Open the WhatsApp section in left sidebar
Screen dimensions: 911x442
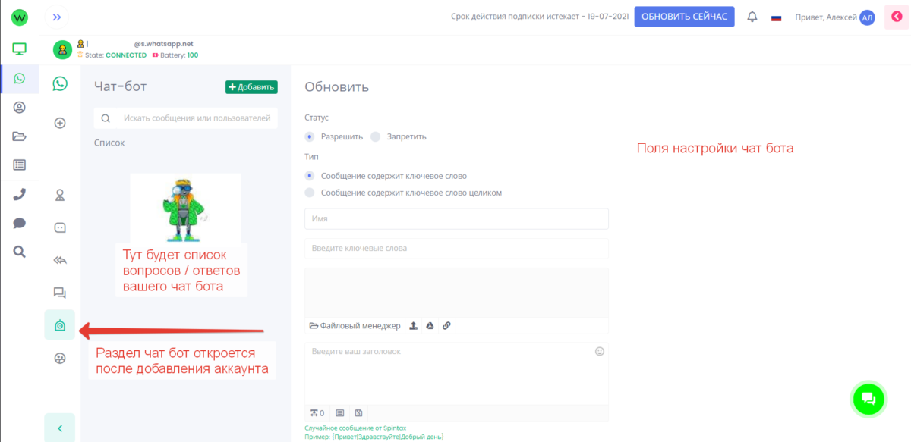[20, 78]
